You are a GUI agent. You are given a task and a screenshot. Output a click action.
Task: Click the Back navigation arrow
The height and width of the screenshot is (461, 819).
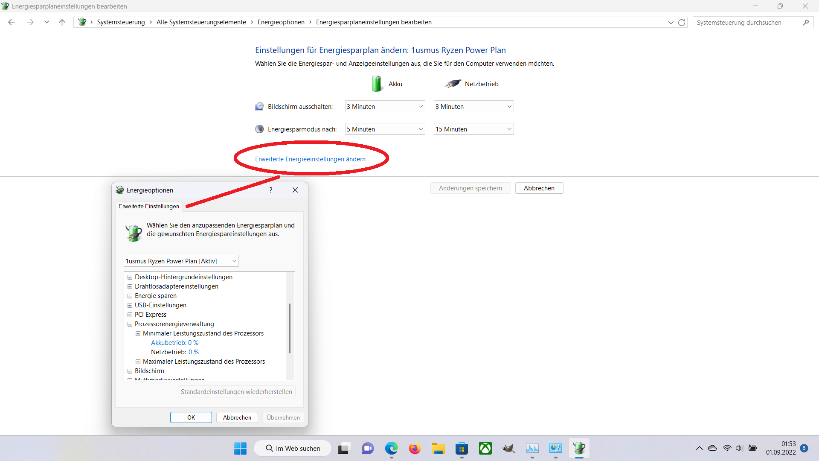[x=12, y=22]
